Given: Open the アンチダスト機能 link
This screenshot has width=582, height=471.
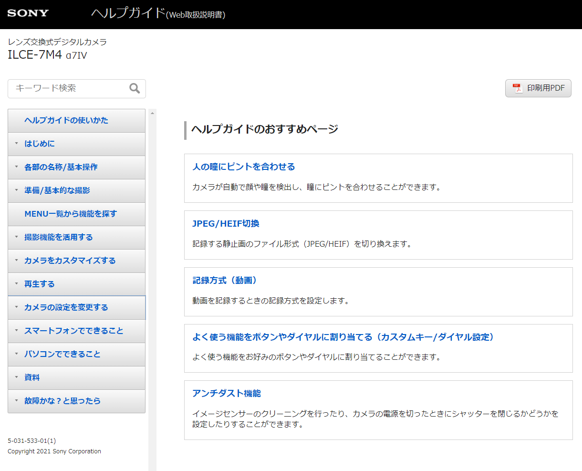Looking at the screenshot, I should point(227,393).
